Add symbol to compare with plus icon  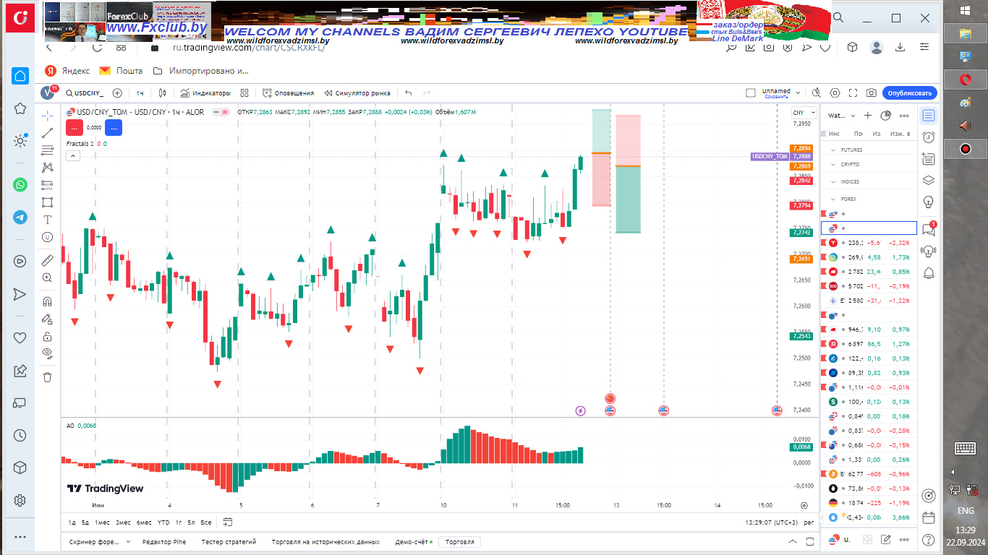(x=117, y=93)
